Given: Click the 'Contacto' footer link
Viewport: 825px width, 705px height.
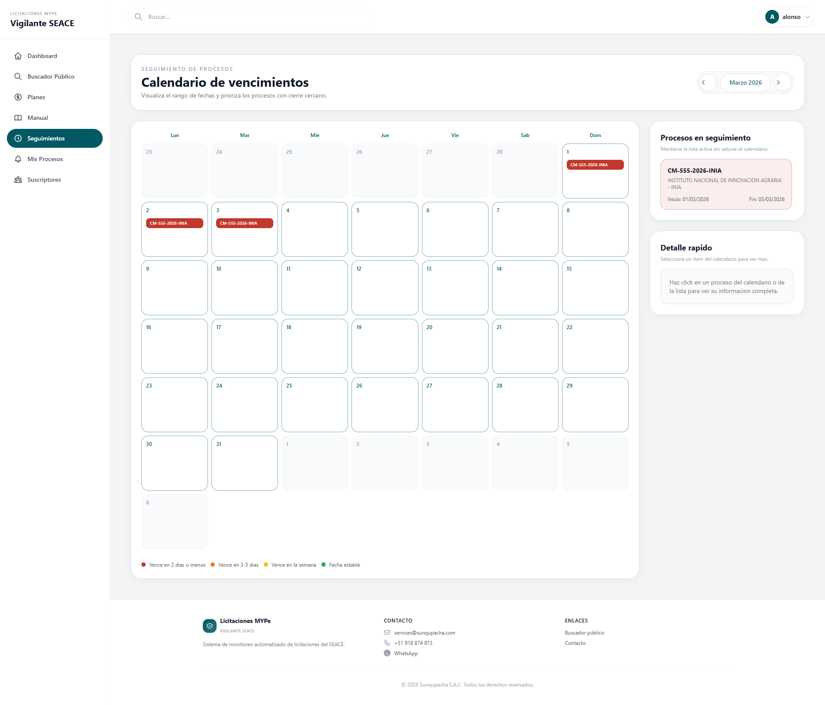Looking at the screenshot, I should [x=575, y=643].
